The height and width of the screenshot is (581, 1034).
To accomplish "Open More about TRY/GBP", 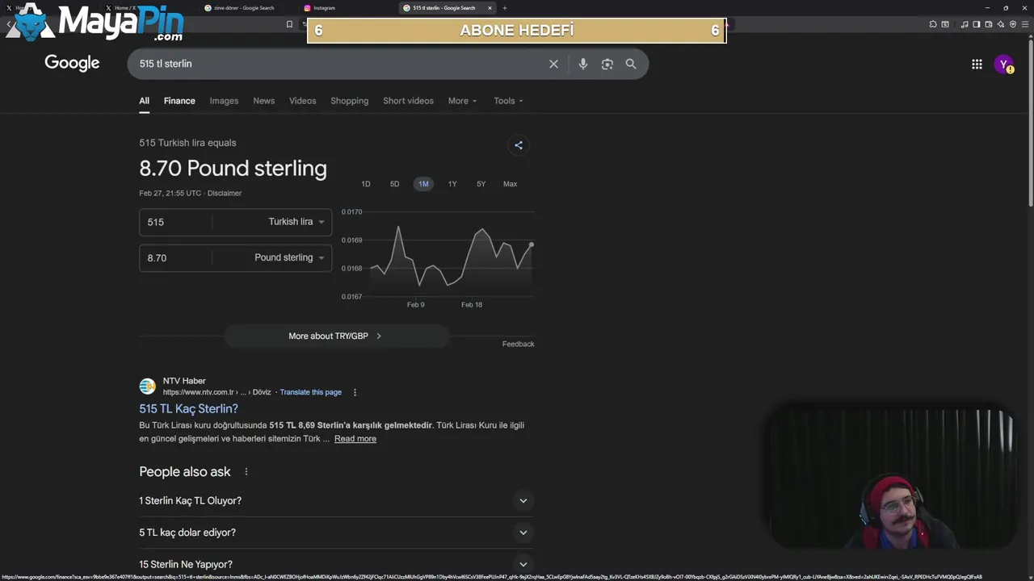I will click(335, 336).
